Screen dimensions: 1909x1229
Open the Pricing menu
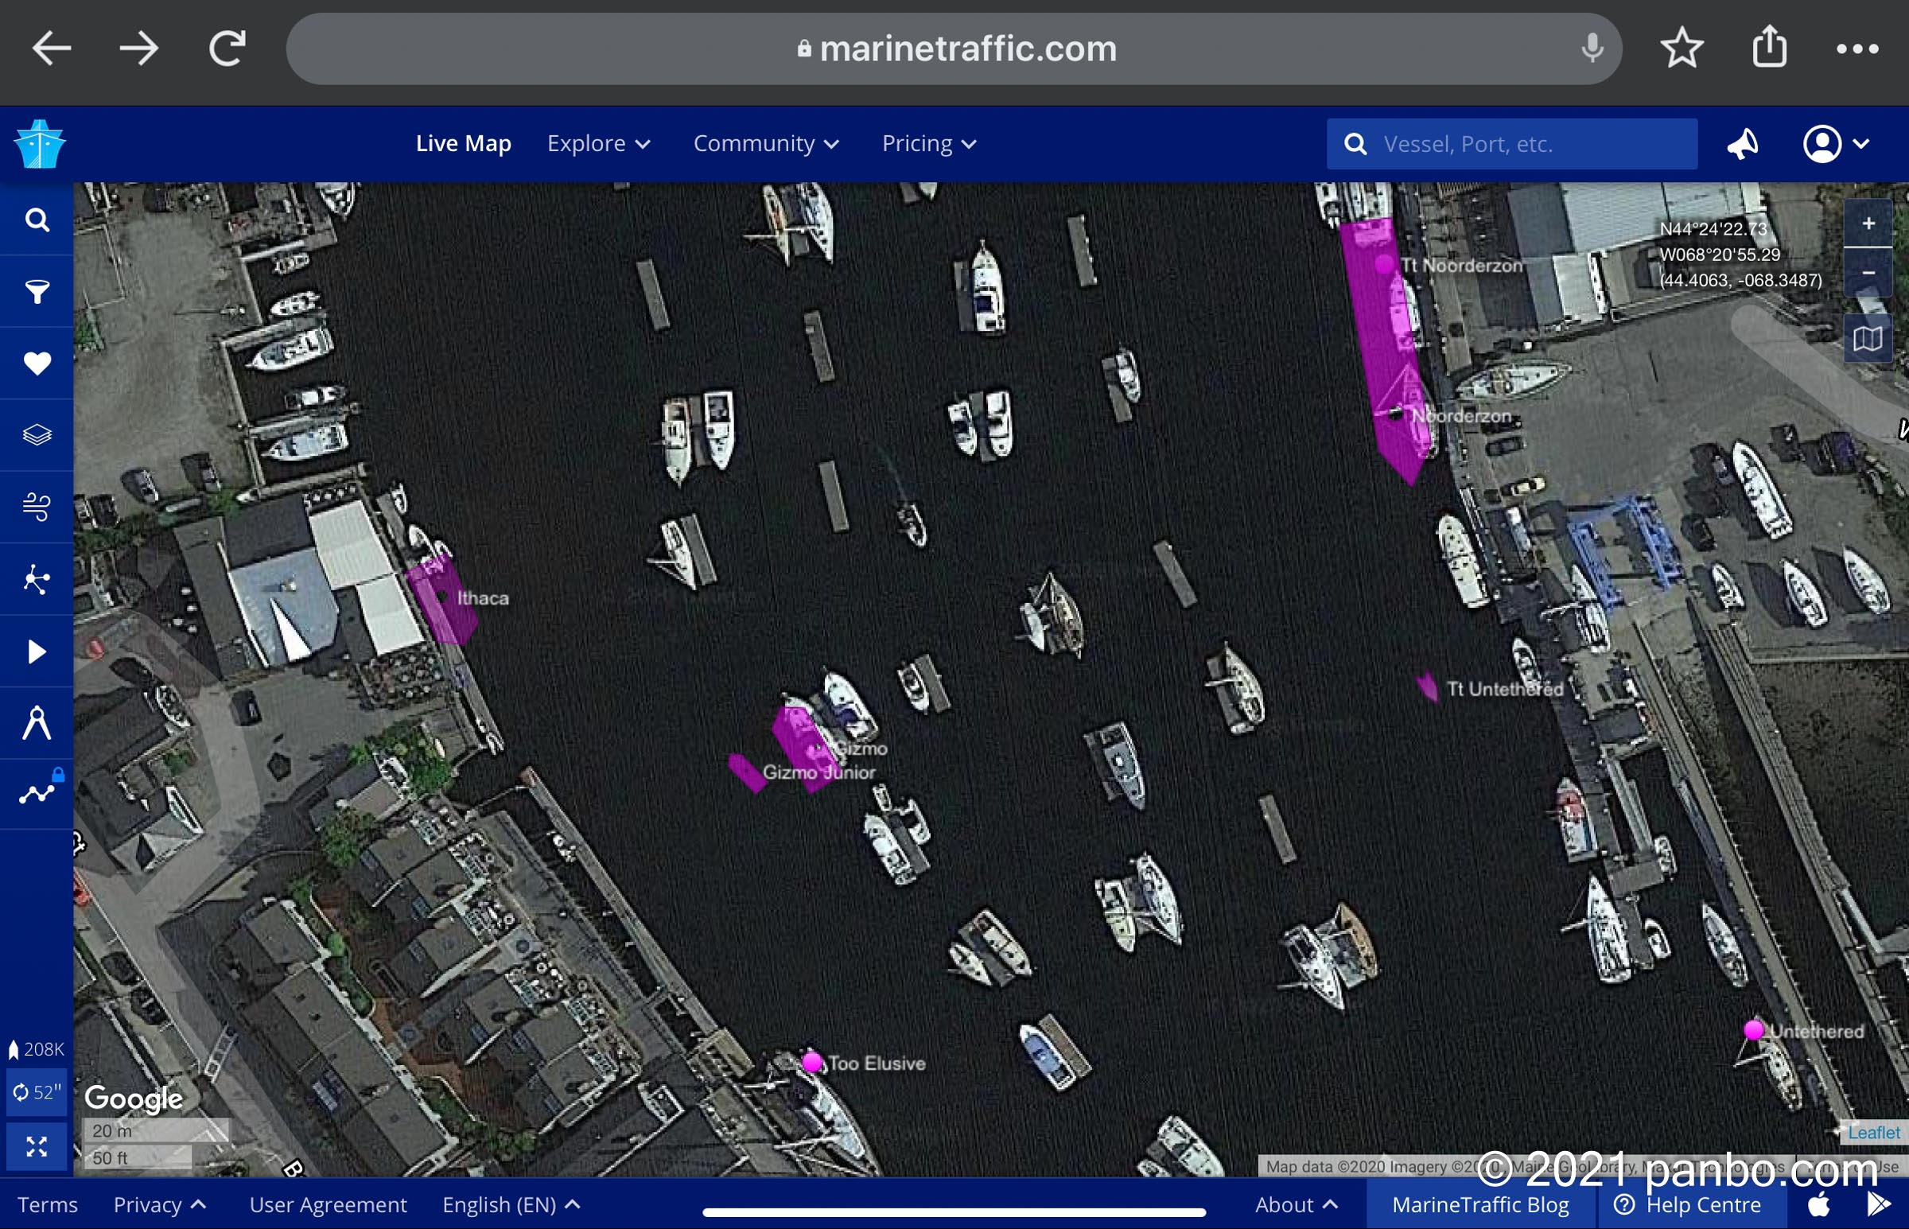tap(928, 145)
